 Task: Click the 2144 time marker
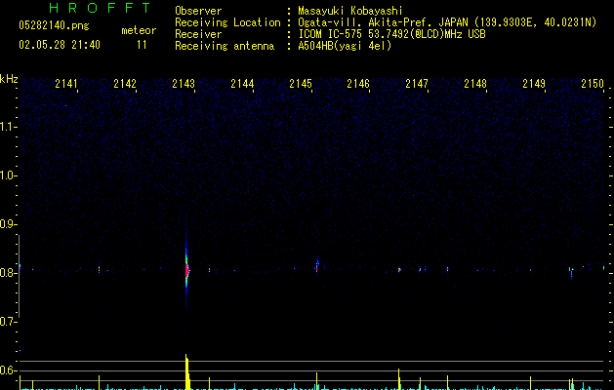pos(242,83)
